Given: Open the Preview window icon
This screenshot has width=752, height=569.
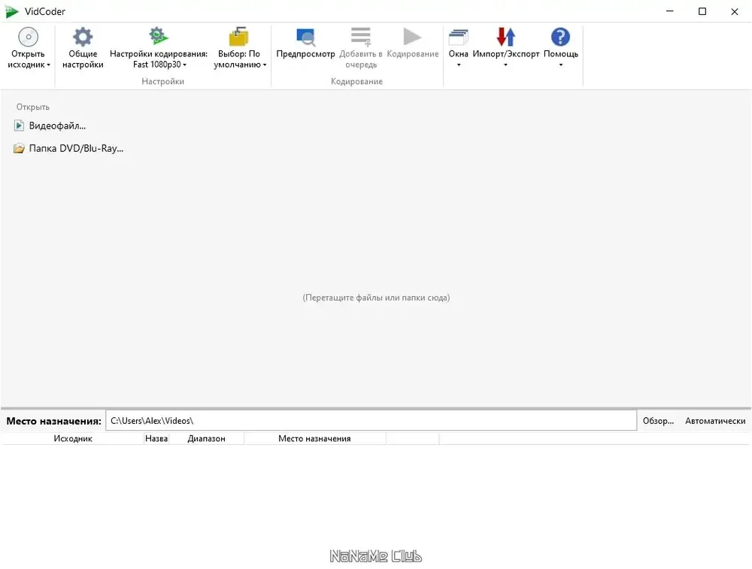Looking at the screenshot, I should pos(305,37).
